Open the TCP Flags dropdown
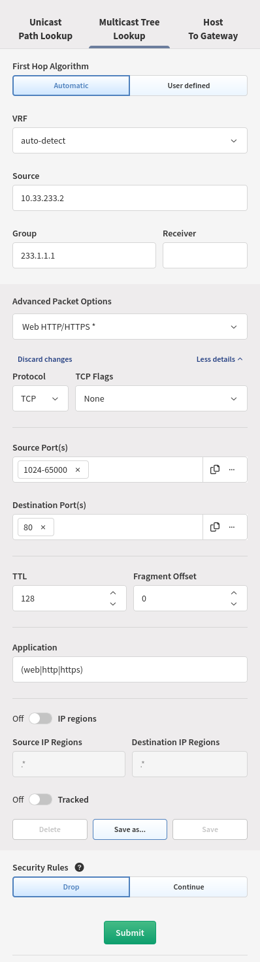This screenshot has height=962, width=260. [161, 398]
